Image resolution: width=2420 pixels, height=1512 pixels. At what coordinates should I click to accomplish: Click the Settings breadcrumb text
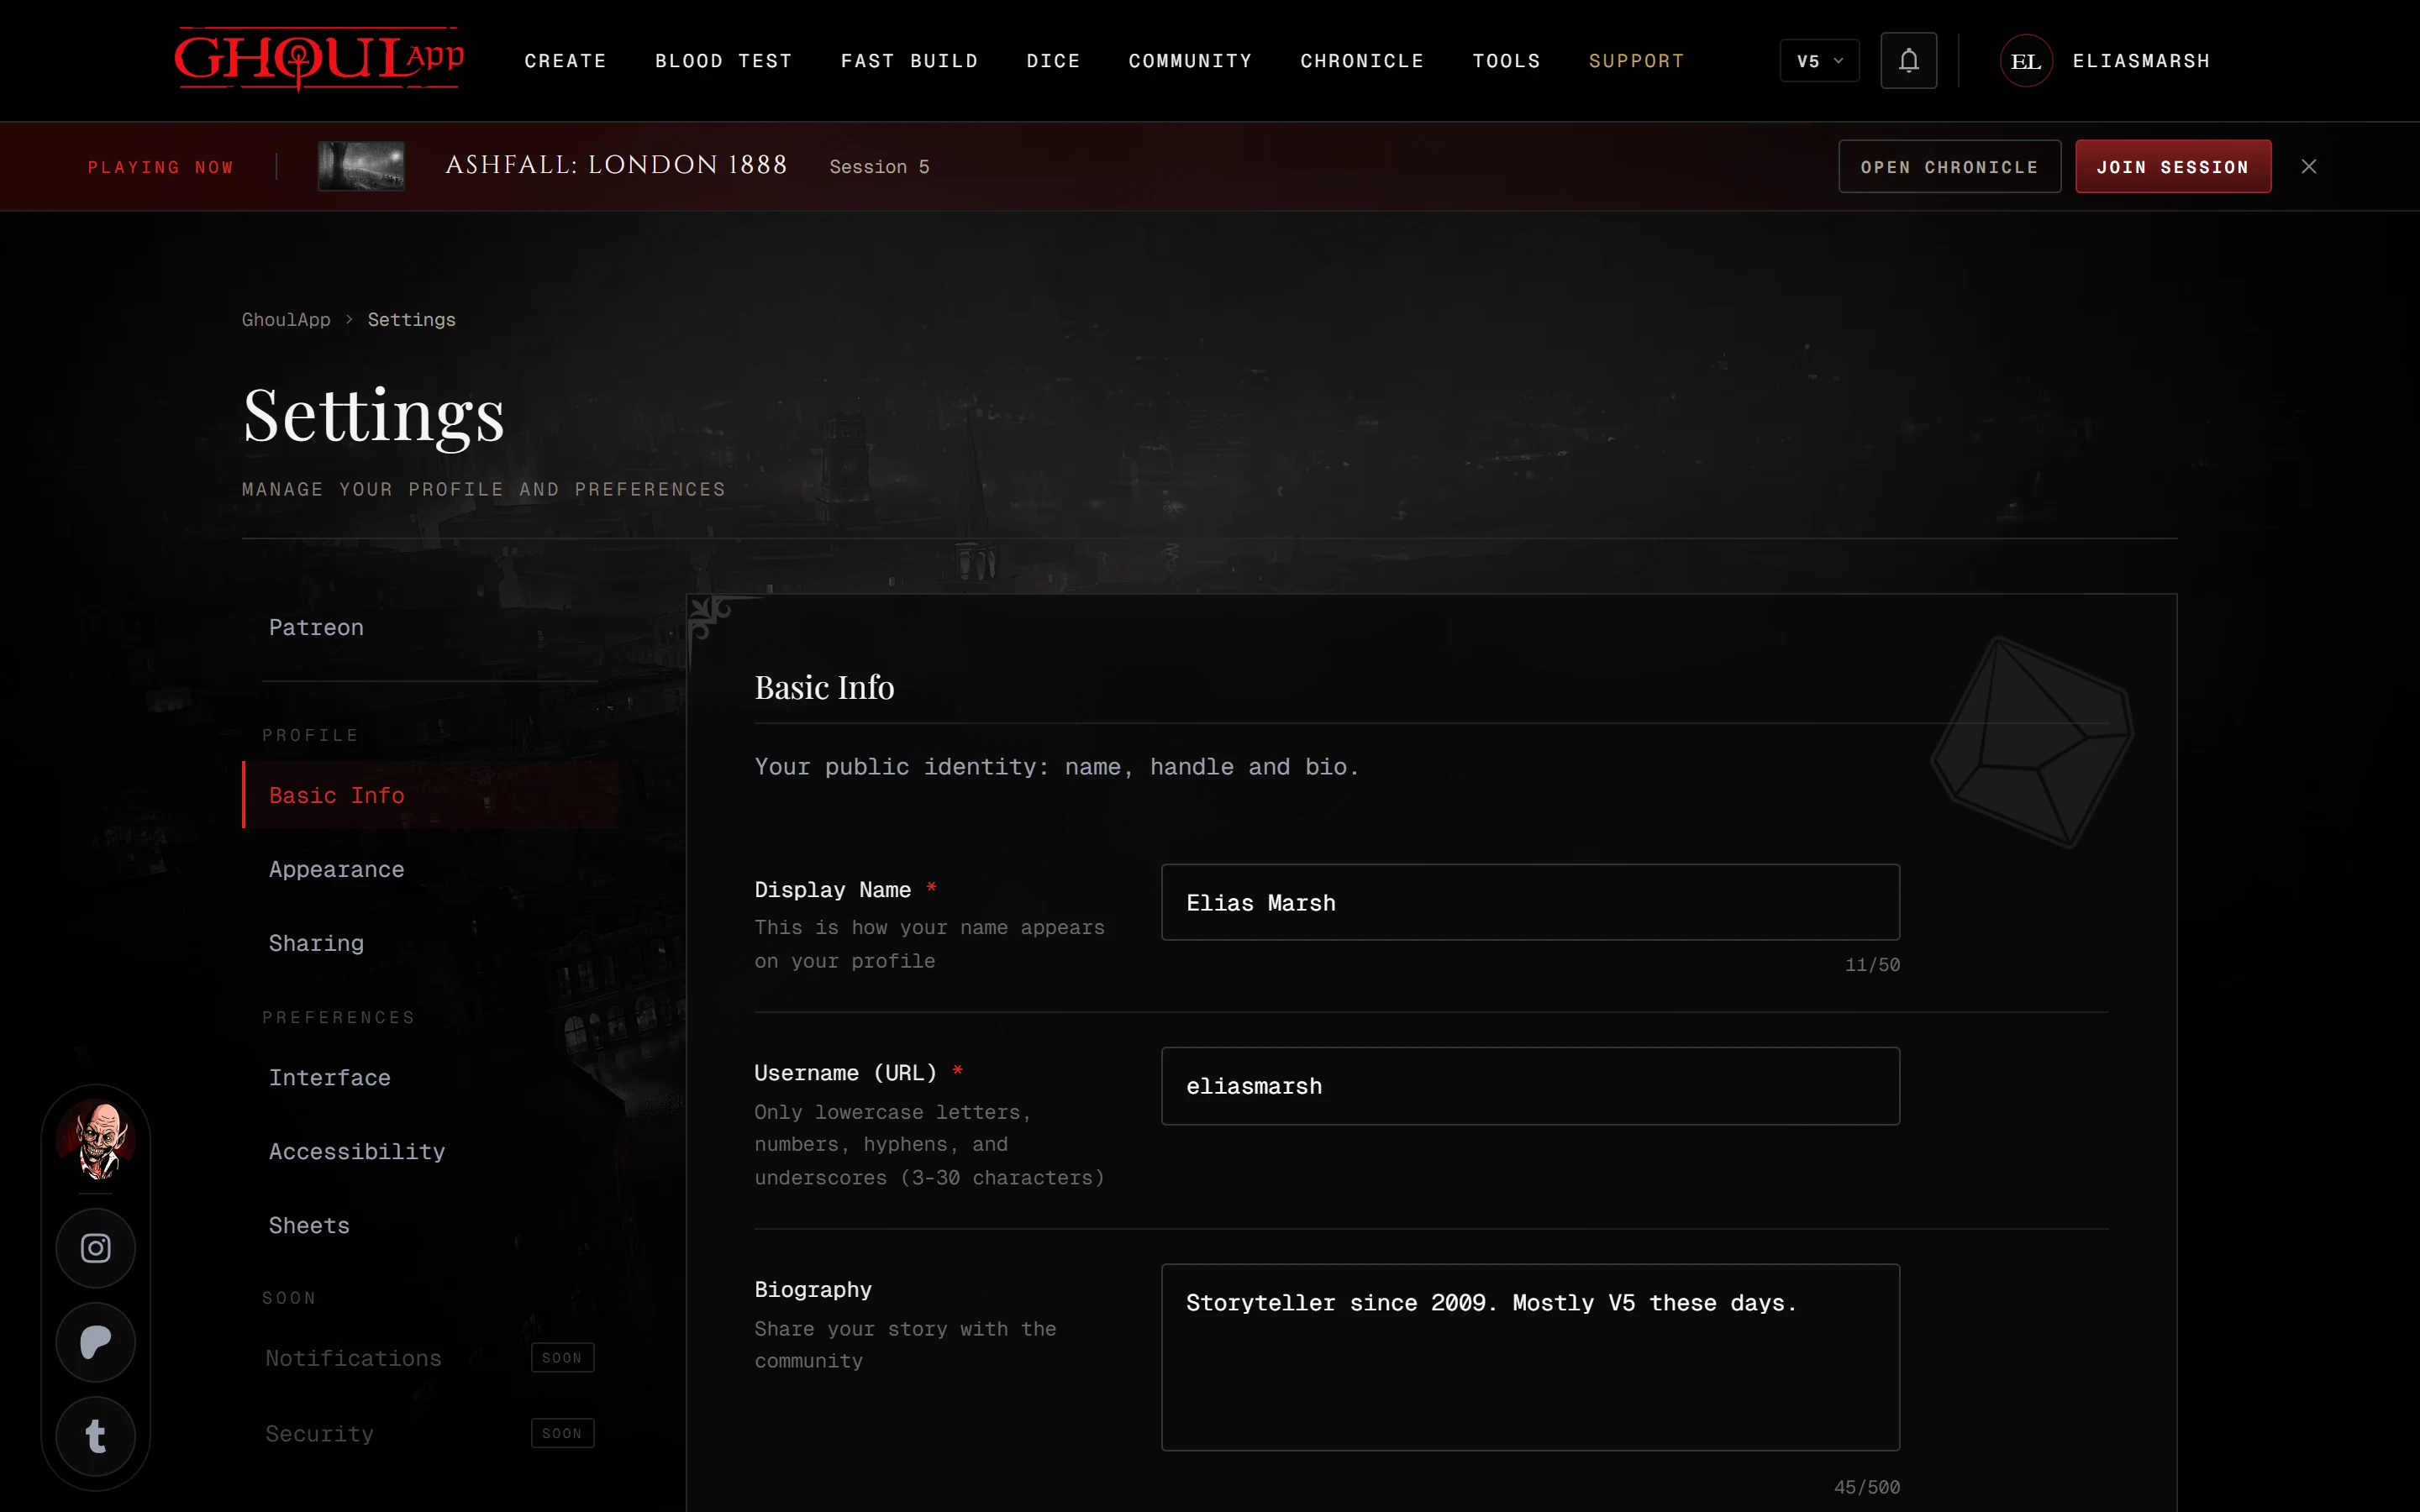pyautogui.click(x=411, y=319)
